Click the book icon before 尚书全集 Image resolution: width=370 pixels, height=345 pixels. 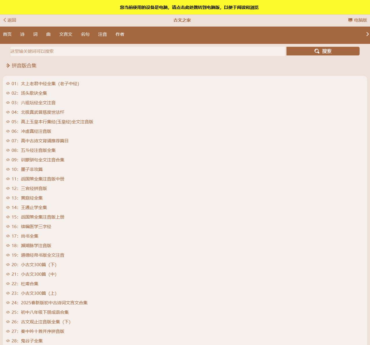point(8,236)
